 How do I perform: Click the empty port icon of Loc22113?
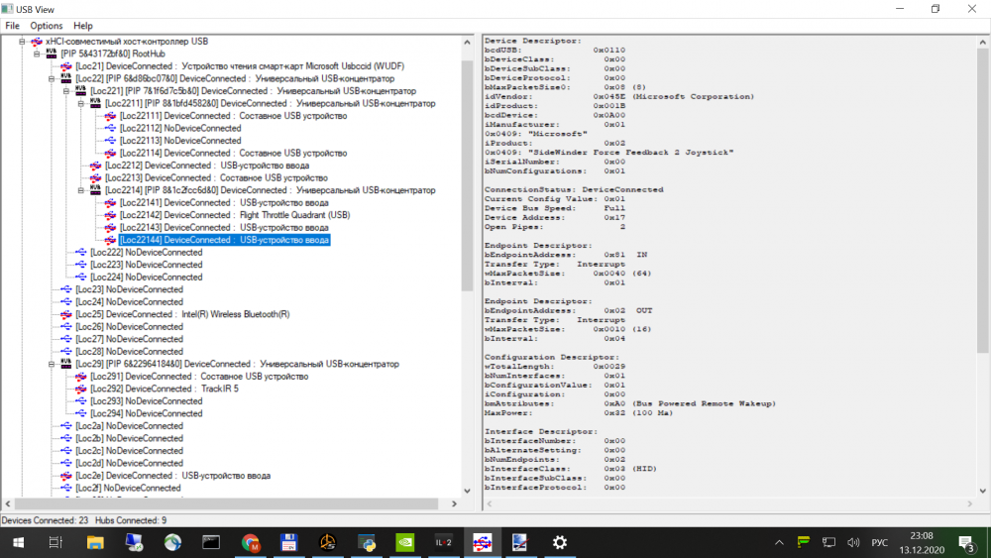pos(110,141)
